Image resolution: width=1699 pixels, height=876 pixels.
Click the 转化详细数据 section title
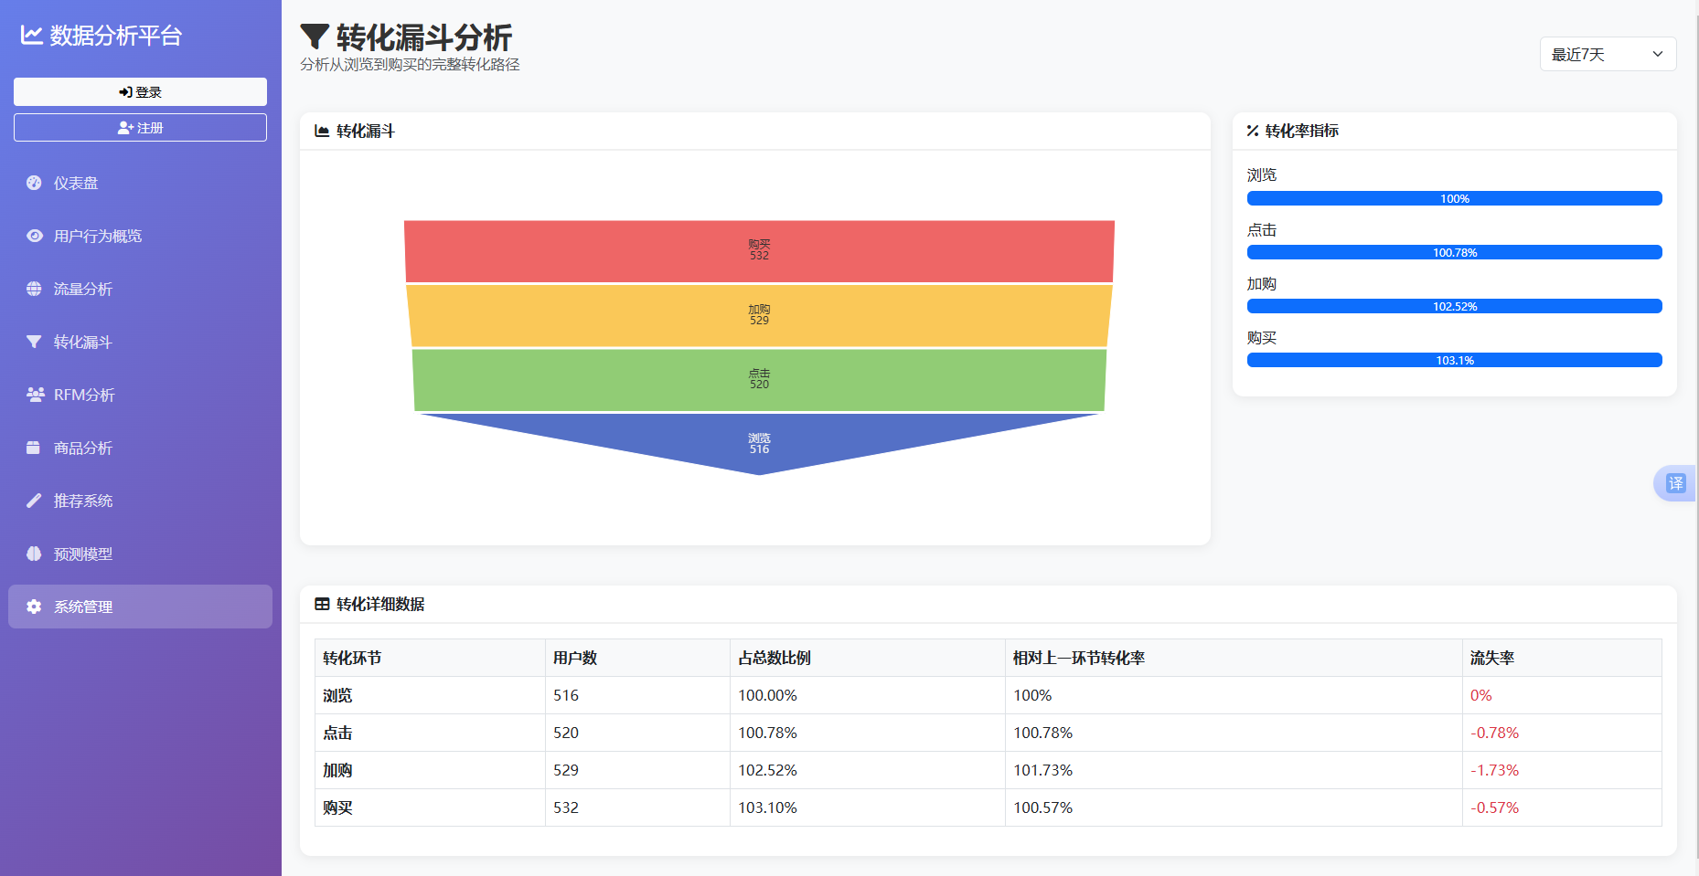tap(380, 604)
